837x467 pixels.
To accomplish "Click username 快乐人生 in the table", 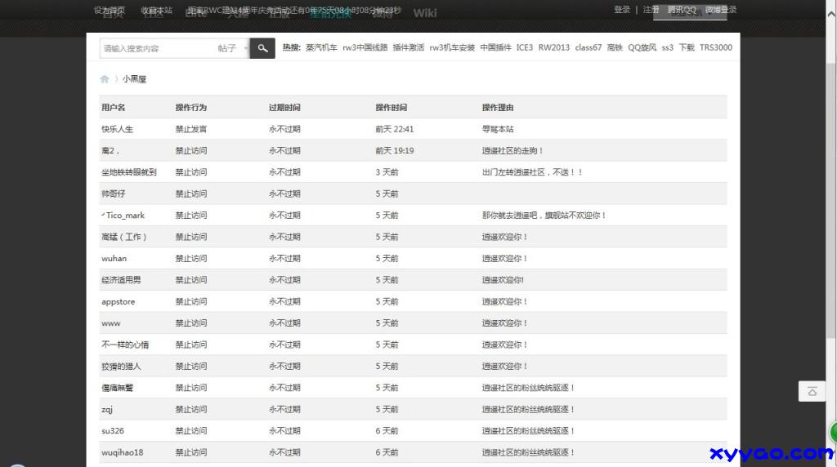I will click(x=117, y=129).
